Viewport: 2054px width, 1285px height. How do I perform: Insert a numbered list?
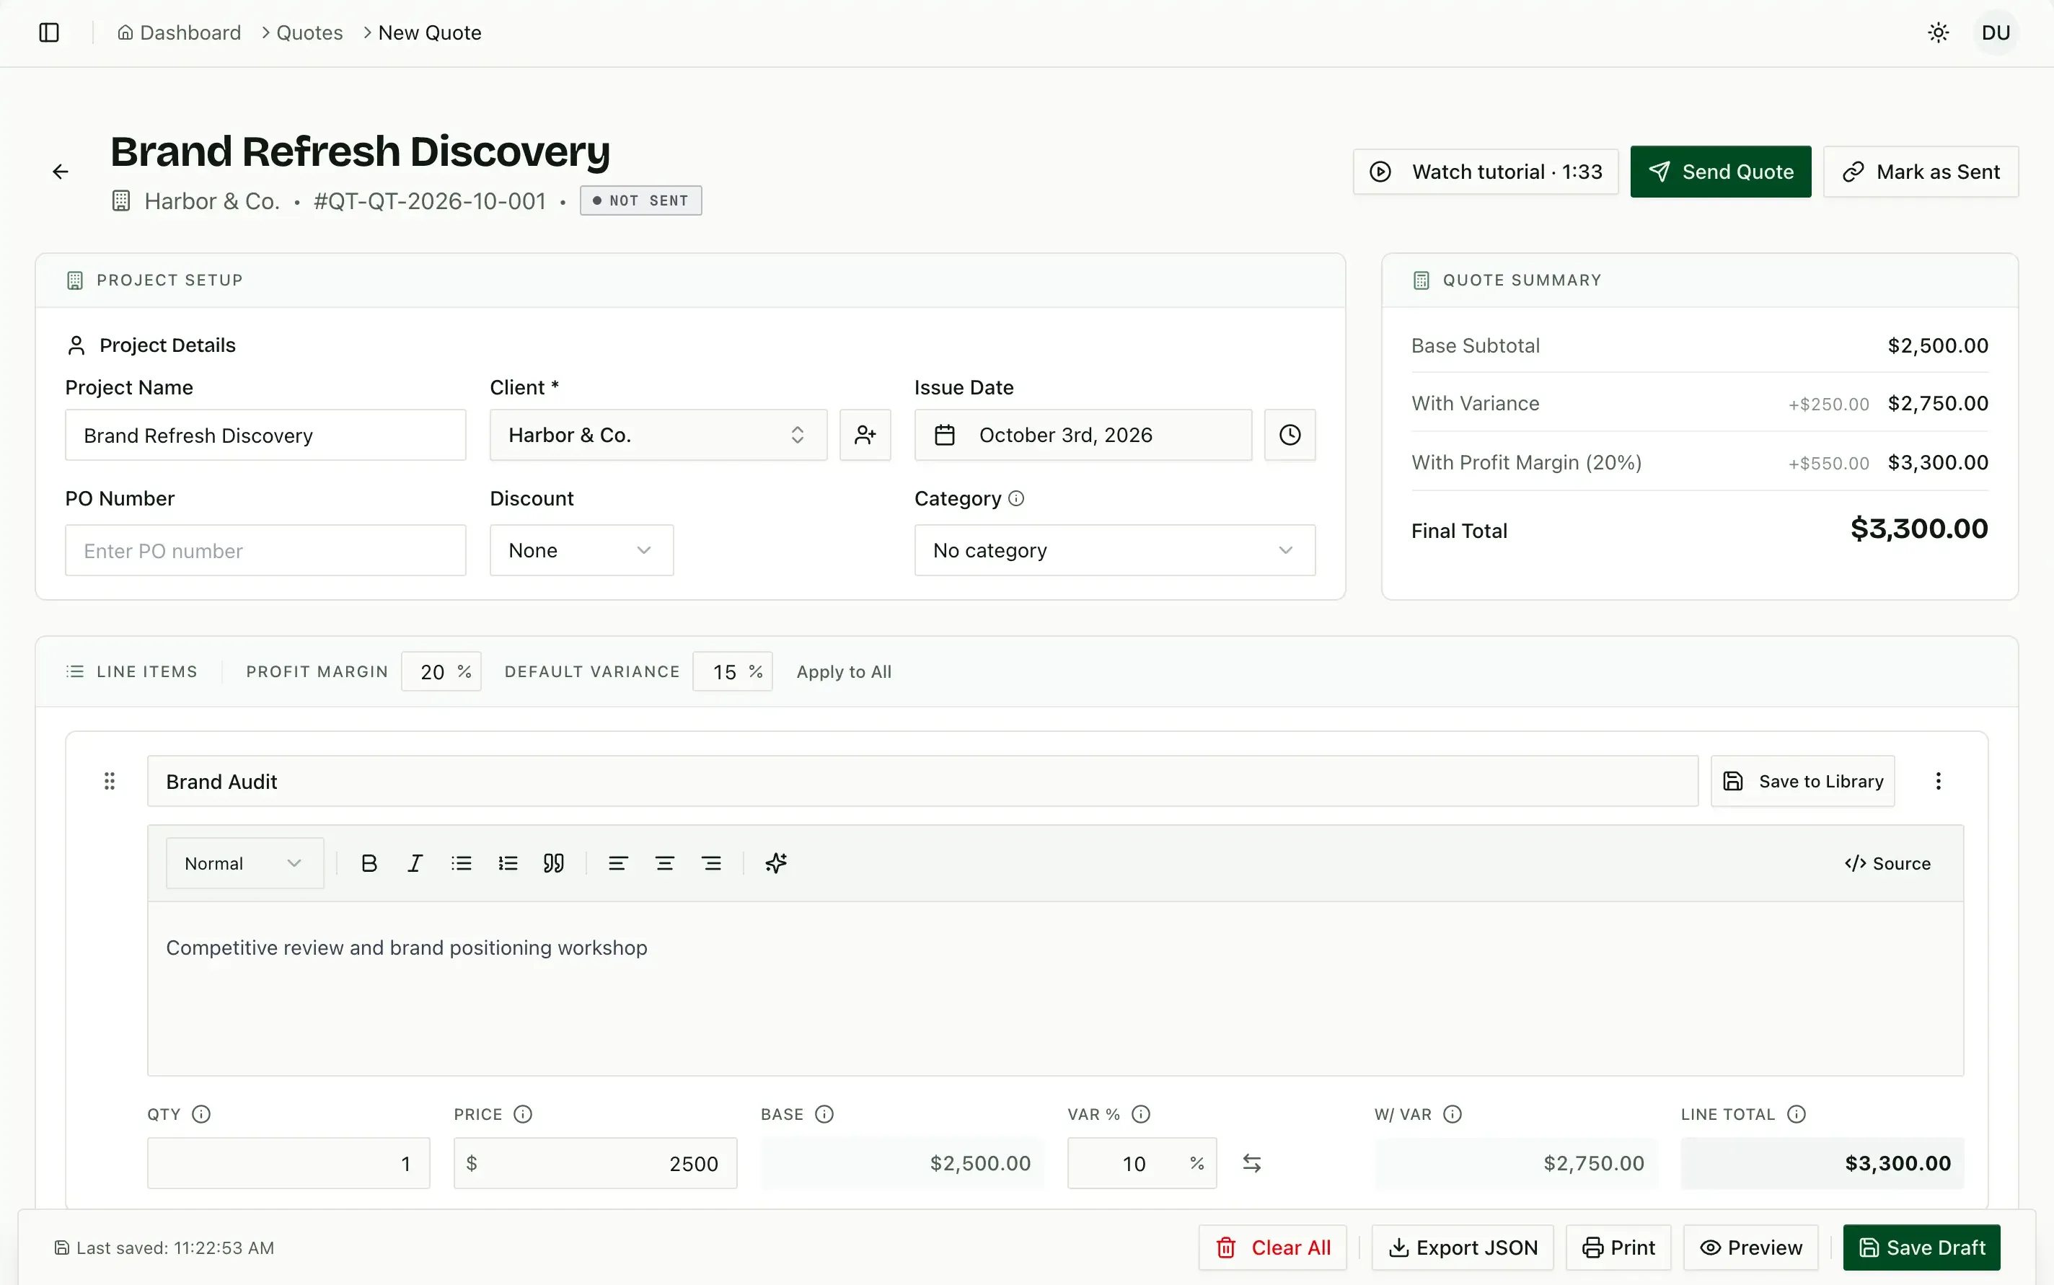point(508,863)
